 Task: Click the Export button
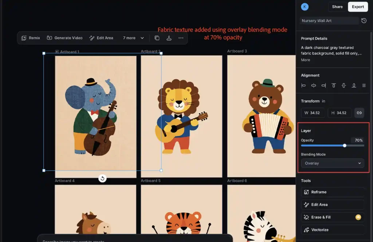(x=358, y=7)
